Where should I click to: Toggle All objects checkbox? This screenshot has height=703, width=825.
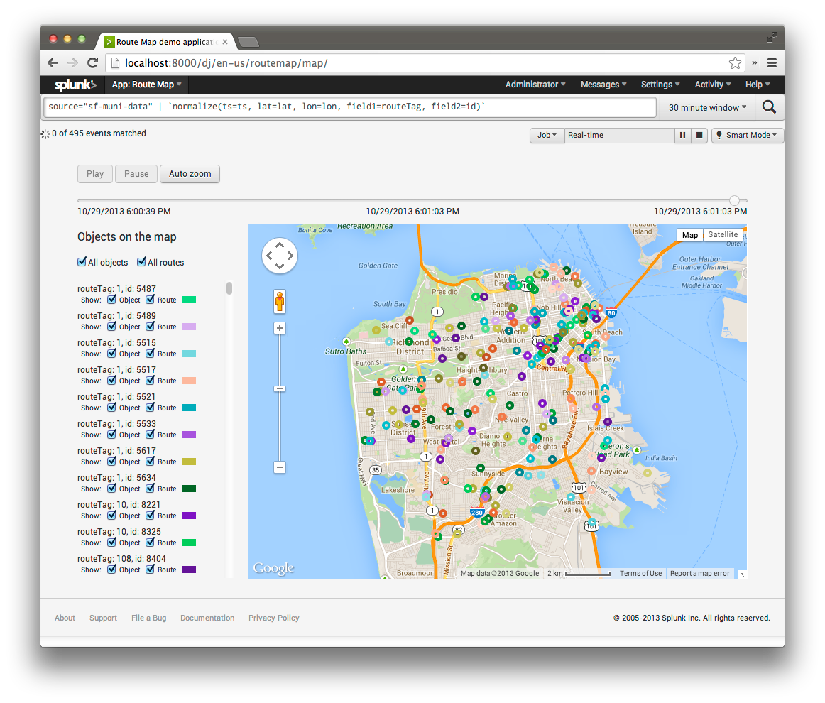(x=82, y=261)
